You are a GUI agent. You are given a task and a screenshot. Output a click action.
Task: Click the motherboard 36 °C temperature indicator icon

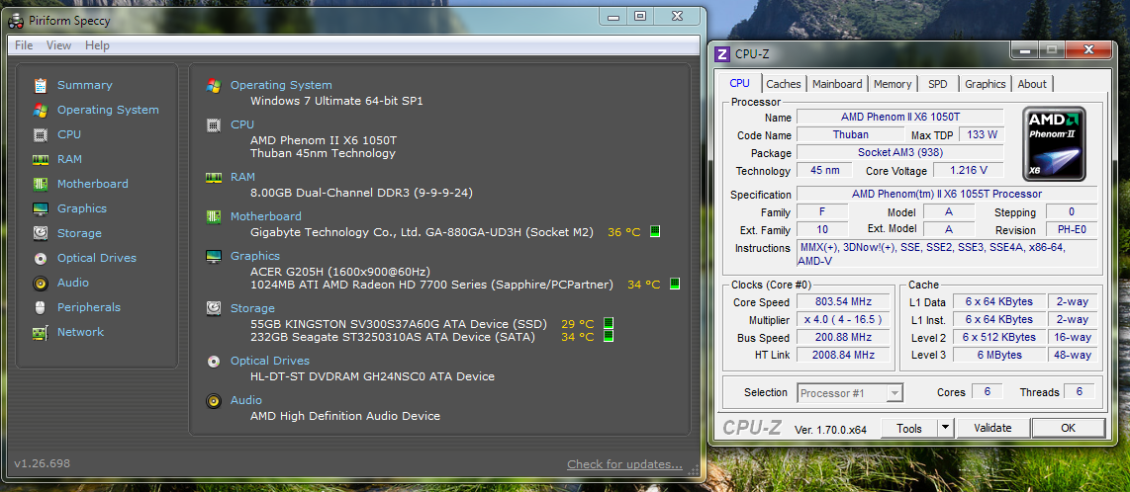(x=655, y=231)
